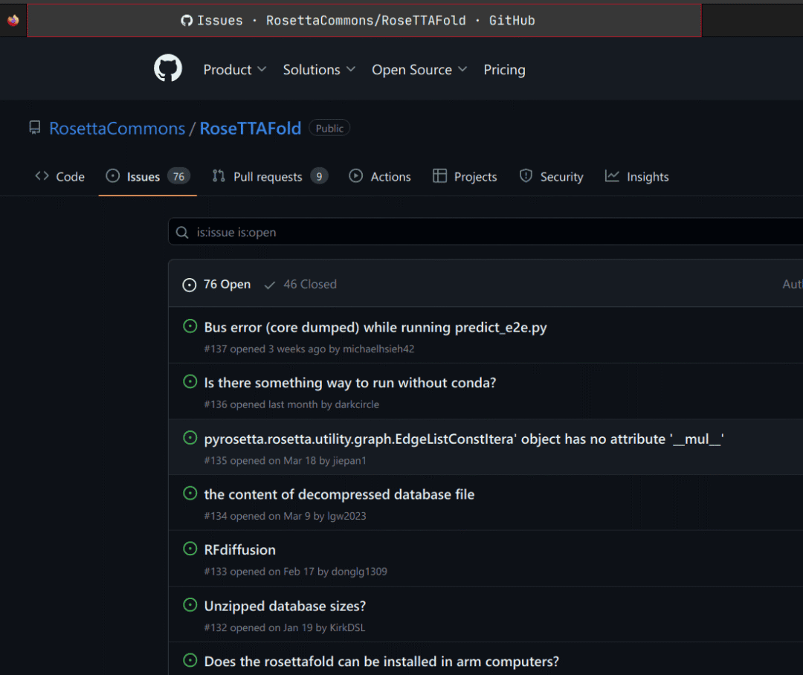803x675 pixels.
Task: Click the RosettaCommons owner link
Action: (x=117, y=129)
